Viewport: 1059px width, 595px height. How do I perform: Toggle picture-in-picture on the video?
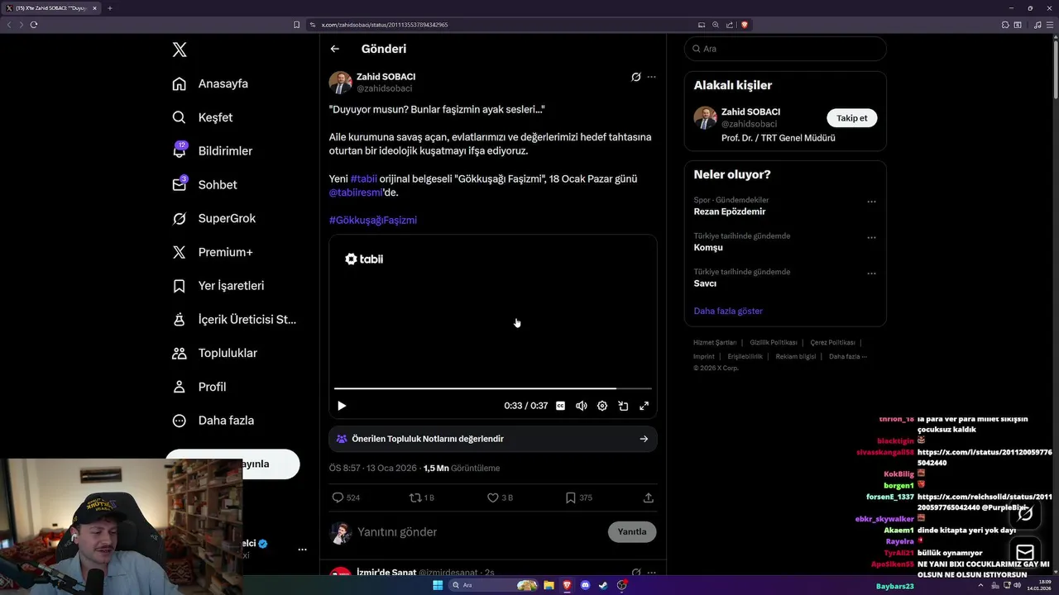point(623,406)
